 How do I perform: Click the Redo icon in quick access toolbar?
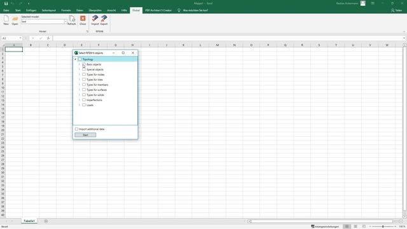click(21, 3)
